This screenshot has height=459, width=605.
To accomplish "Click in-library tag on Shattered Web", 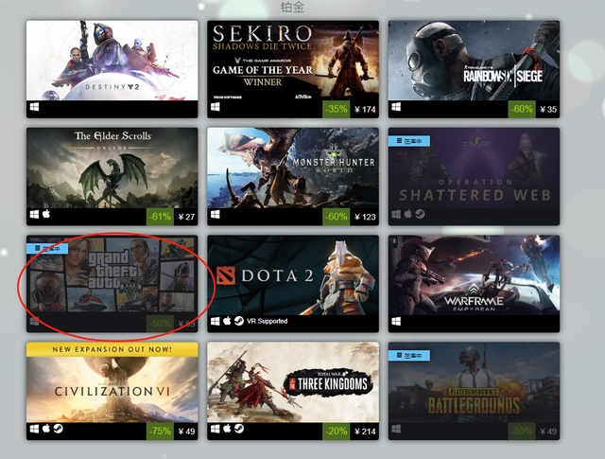I will coord(409,141).
